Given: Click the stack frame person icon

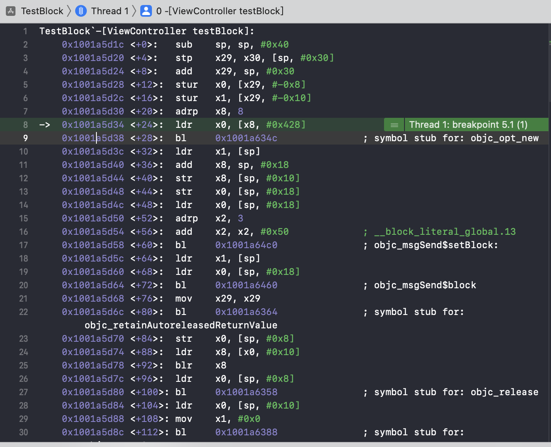Looking at the screenshot, I should pos(146,11).
